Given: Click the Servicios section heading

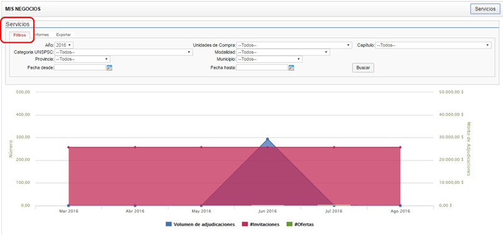Looking at the screenshot, I should pyautogui.click(x=17, y=24).
